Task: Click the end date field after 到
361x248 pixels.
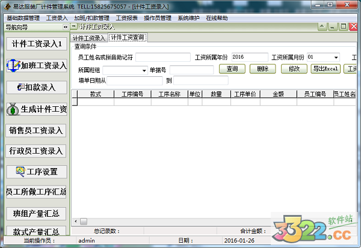Action: pyautogui.click(x=201, y=80)
